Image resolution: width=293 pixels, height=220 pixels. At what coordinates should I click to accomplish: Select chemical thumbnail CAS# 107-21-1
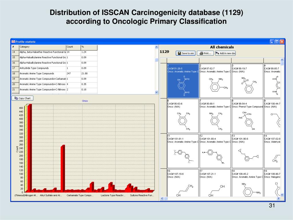tap(215, 183)
